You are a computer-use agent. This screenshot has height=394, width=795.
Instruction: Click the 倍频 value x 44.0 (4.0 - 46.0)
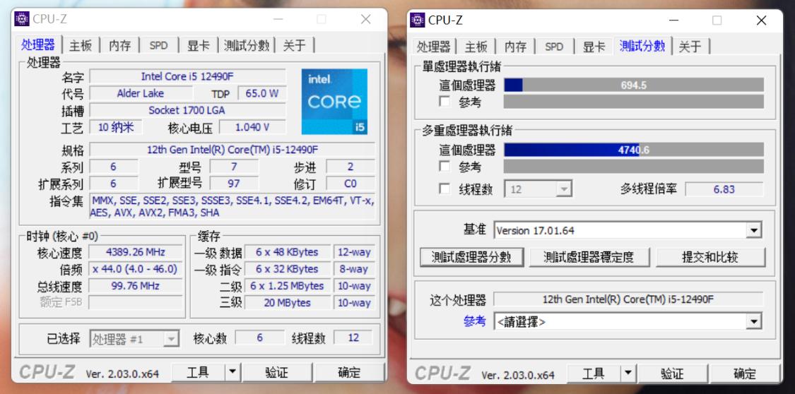[136, 269]
